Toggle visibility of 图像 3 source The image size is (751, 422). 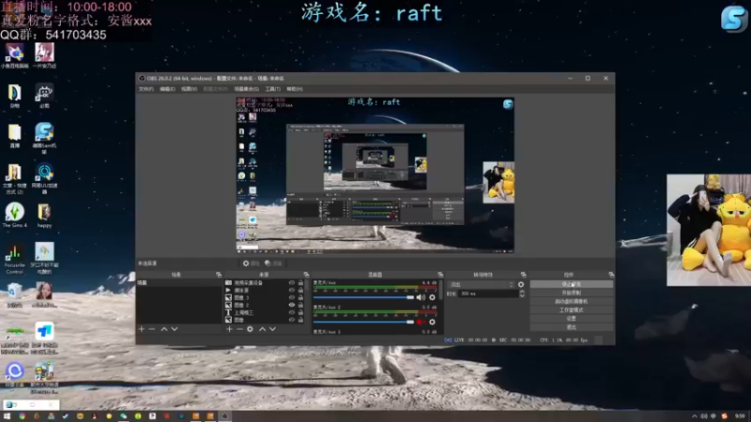pyautogui.click(x=292, y=297)
